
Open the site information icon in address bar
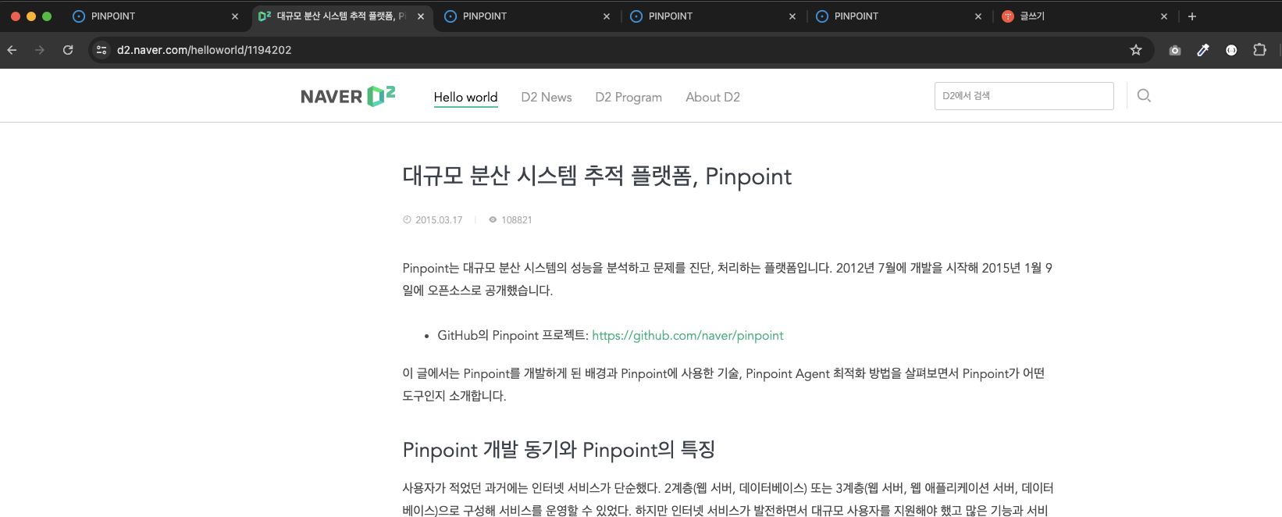pos(101,50)
